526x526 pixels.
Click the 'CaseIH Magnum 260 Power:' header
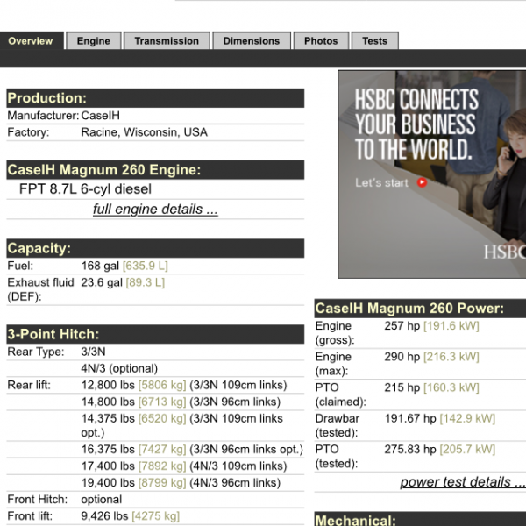[x=420, y=309]
